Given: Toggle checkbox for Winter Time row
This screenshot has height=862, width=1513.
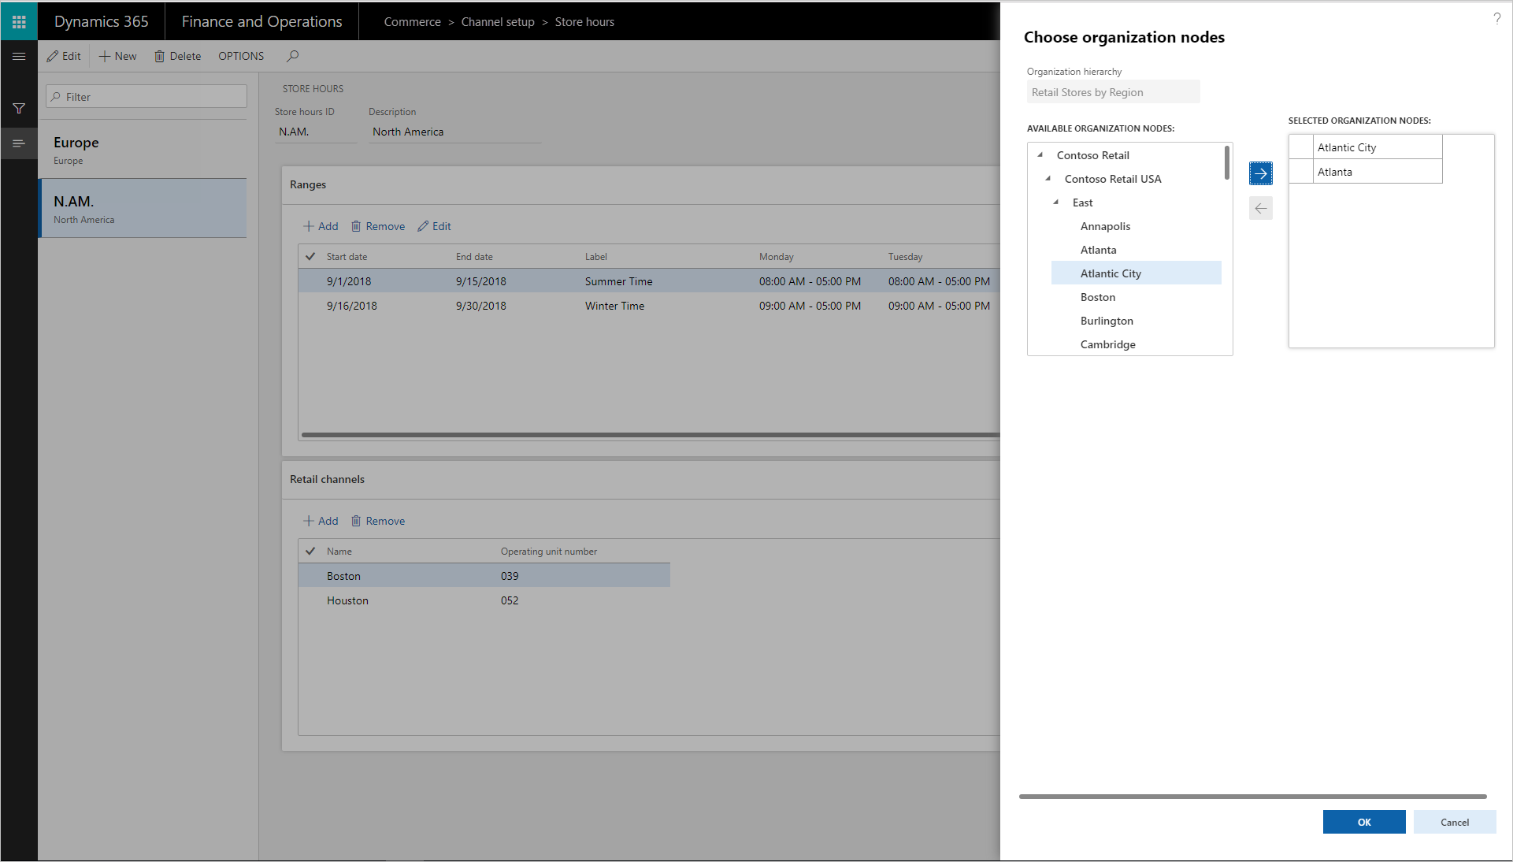Looking at the screenshot, I should pyautogui.click(x=310, y=305).
